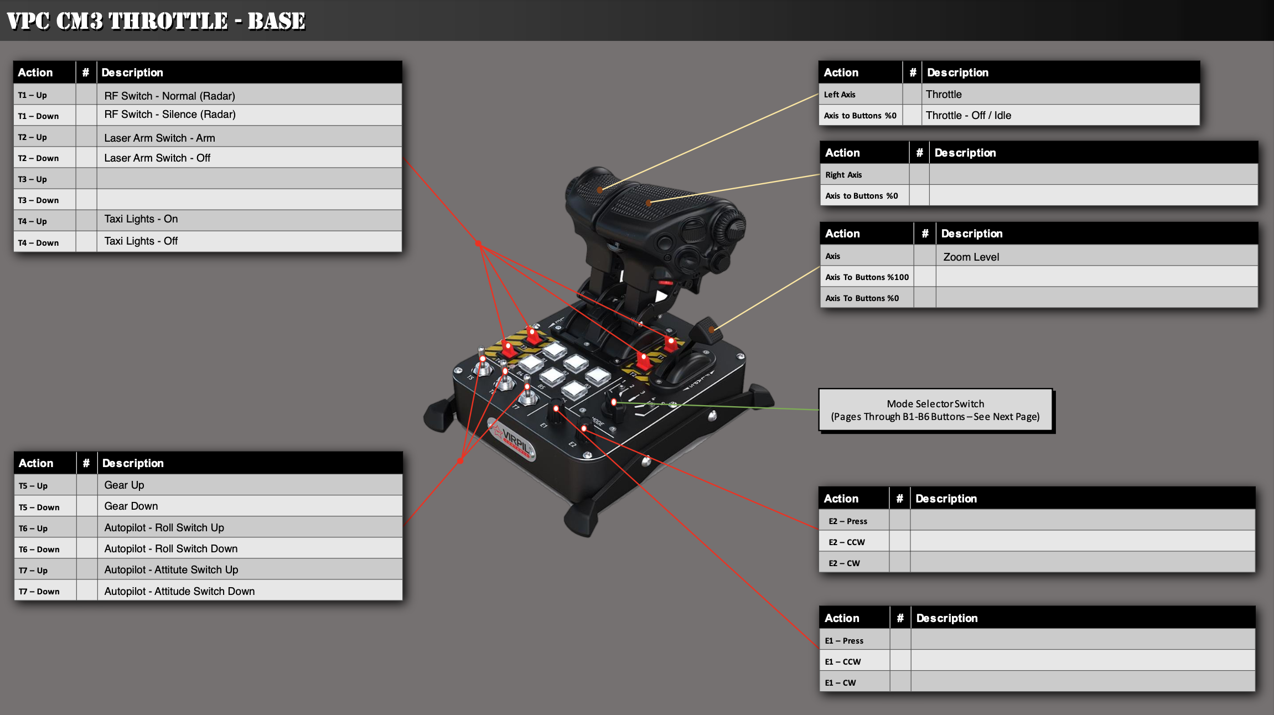Click the Mode Selector Switch callout box
1274x715 pixels.
(x=935, y=410)
